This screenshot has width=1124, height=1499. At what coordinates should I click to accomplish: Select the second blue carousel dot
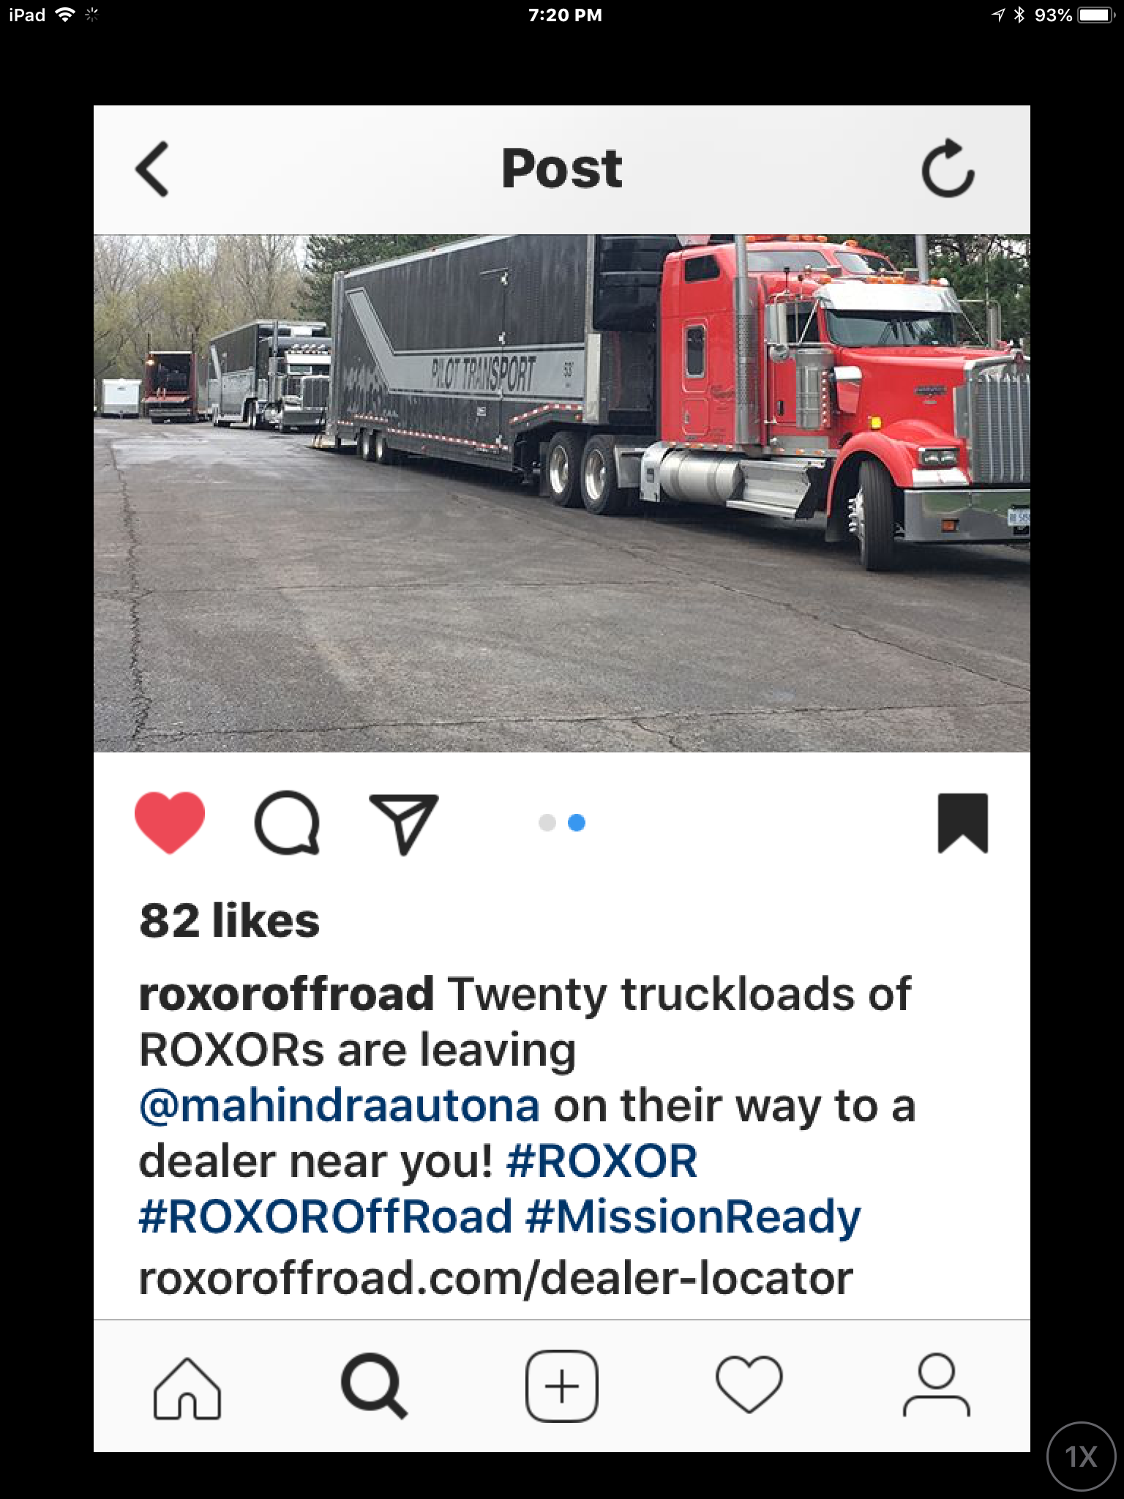577,823
